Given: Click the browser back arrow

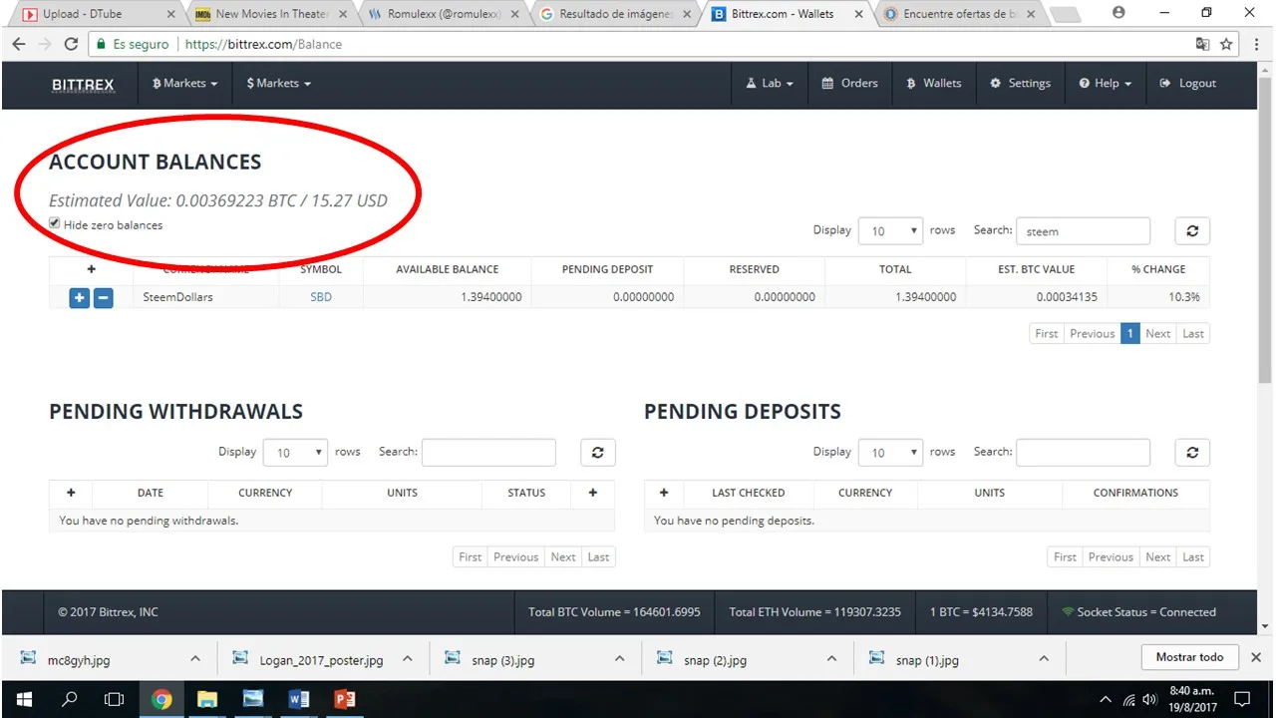Looking at the screenshot, I should 18,44.
